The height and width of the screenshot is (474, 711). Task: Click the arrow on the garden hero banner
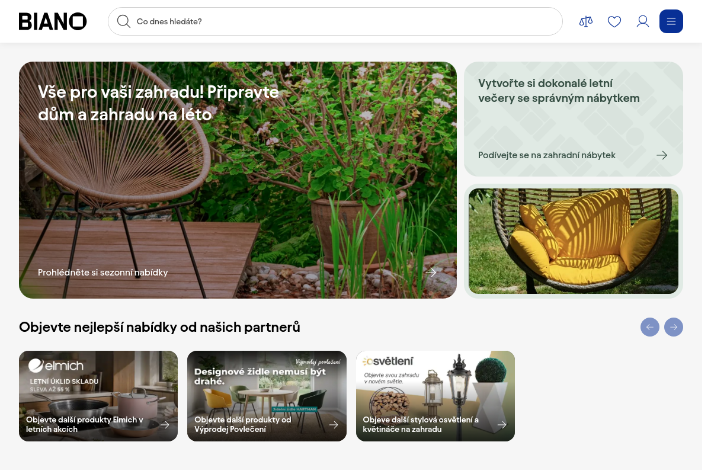click(431, 273)
